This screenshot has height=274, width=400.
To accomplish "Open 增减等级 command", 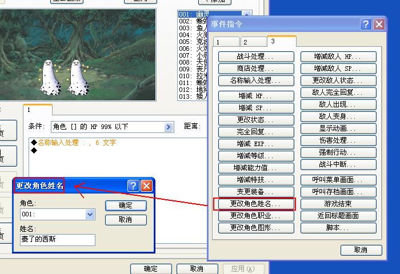I will [256, 156].
